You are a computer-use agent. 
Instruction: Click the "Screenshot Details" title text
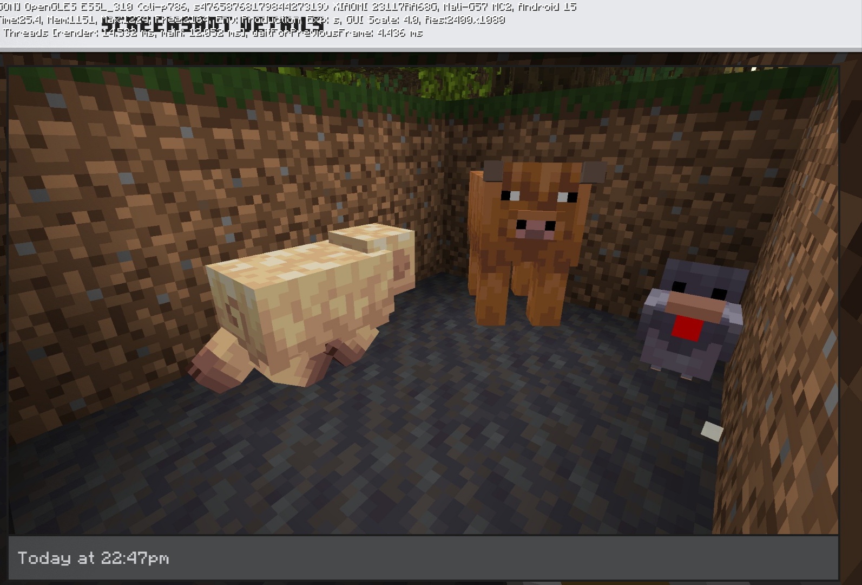click(x=213, y=24)
